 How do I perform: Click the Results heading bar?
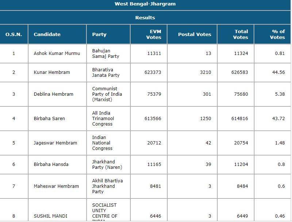[x=145, y=17]
